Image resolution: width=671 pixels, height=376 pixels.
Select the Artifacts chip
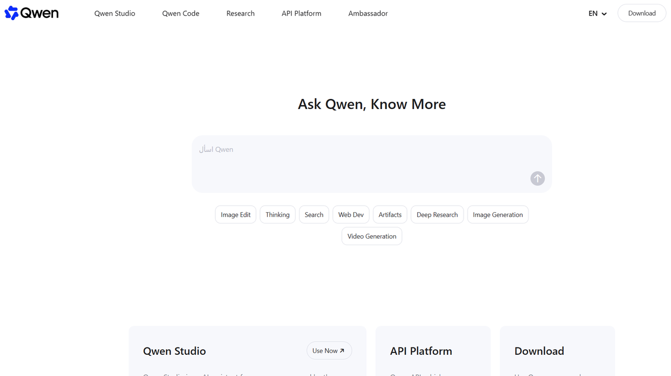[x=390, y=215]
